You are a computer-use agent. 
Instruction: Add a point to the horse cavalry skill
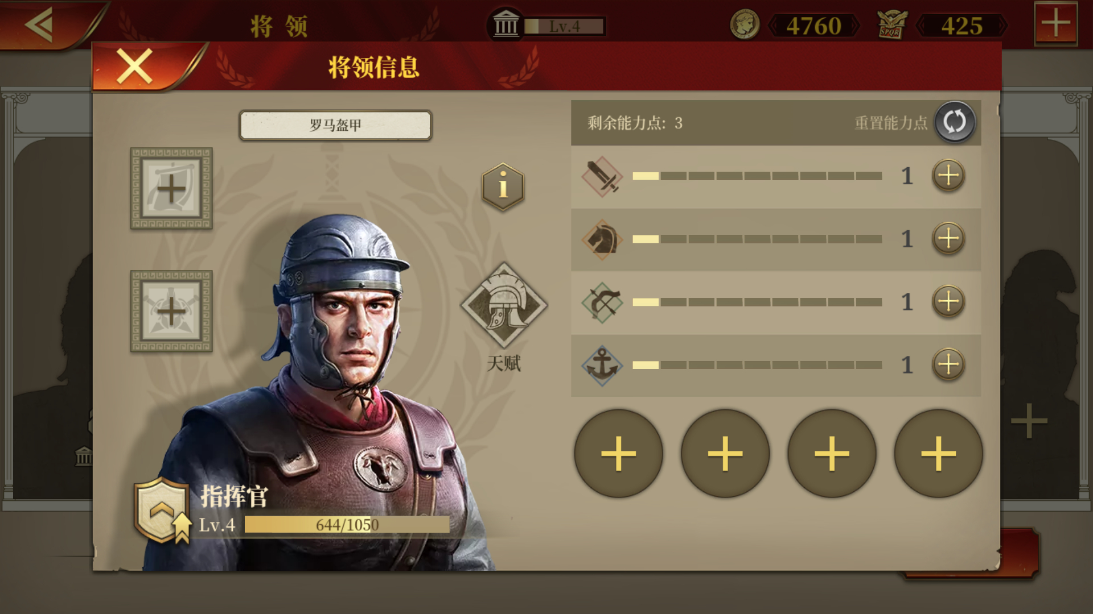pos(948,238)
